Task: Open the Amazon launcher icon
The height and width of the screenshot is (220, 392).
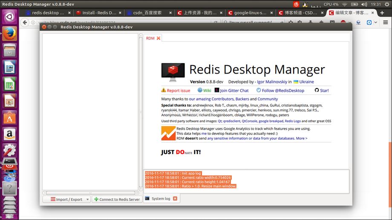Action: [x=9, y=134]
